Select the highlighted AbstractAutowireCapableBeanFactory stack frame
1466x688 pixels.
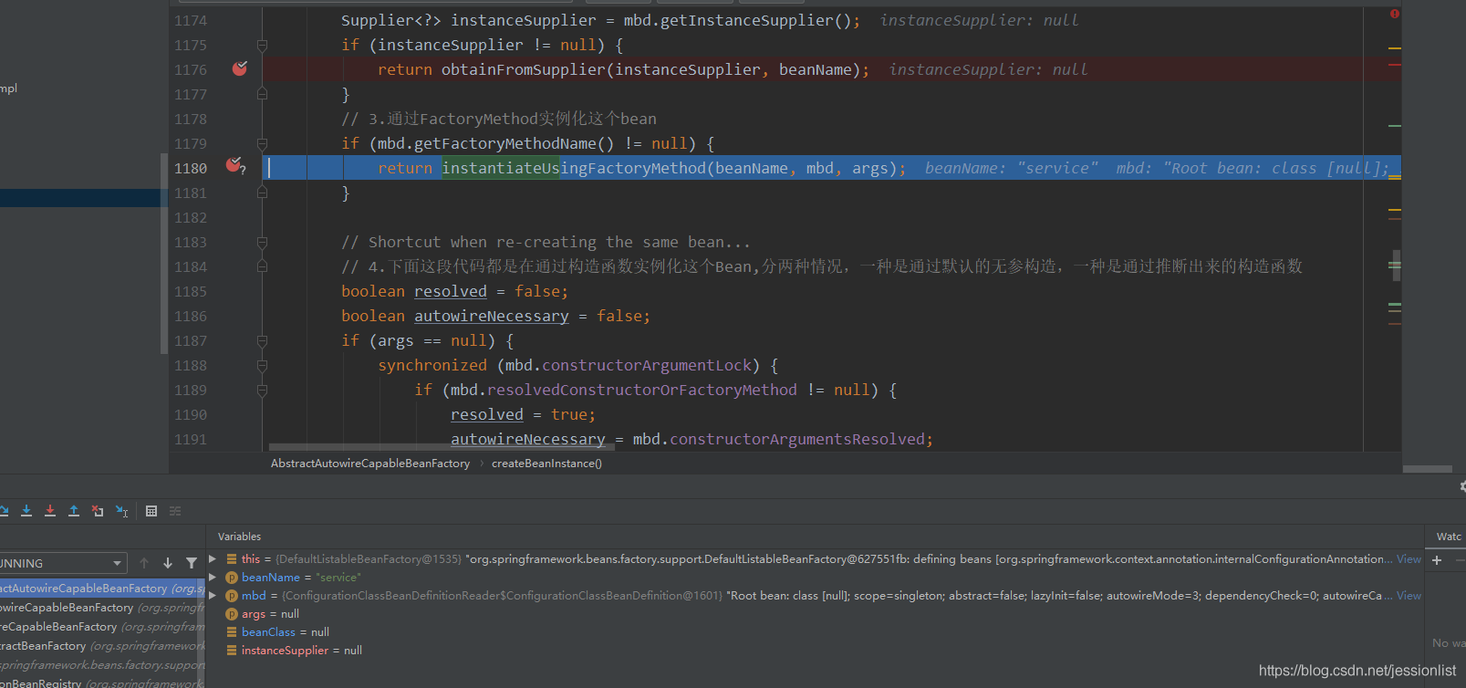click(x=102, y=589)
